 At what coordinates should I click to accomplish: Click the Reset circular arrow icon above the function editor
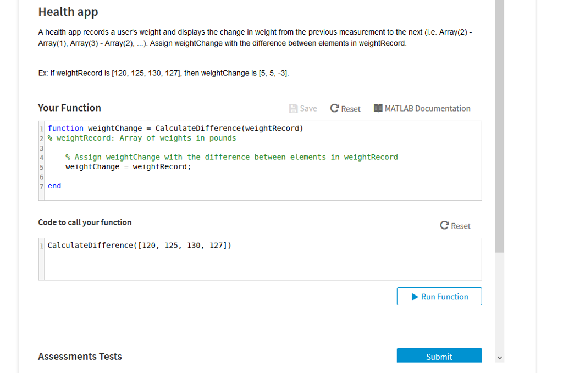(x=333, y=108)
